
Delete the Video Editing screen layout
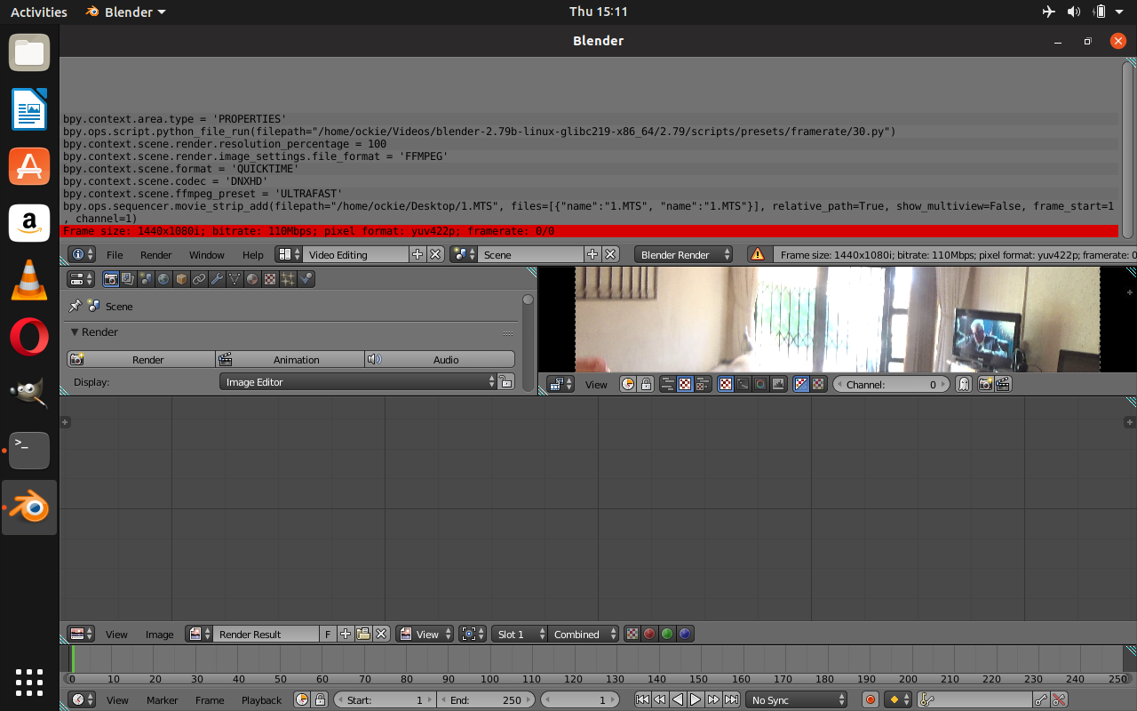click(x=435, y=255)
